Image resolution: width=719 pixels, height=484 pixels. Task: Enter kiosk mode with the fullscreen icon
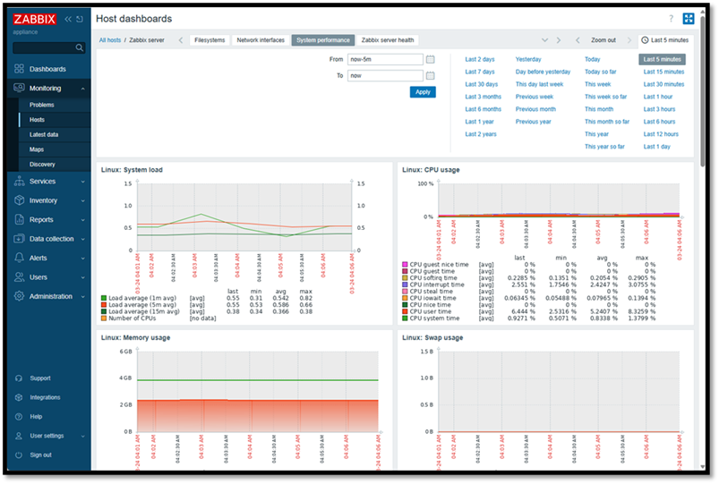pyautogui.click(x=689, y=19)
